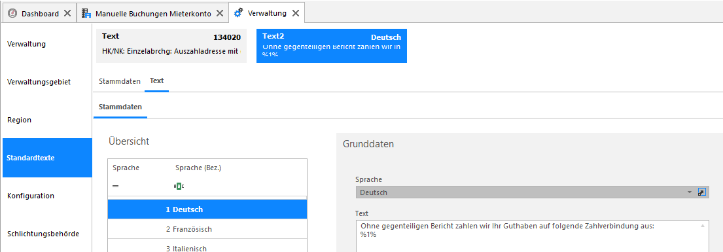Click the Übersicht heading
The width and height of the screenshot is (723, 252).
coord(129,141)
